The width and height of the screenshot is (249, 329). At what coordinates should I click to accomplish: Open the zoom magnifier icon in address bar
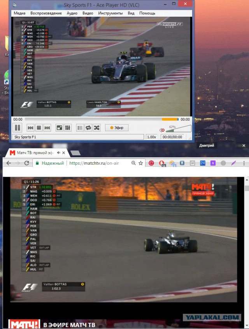click(133, 163)
